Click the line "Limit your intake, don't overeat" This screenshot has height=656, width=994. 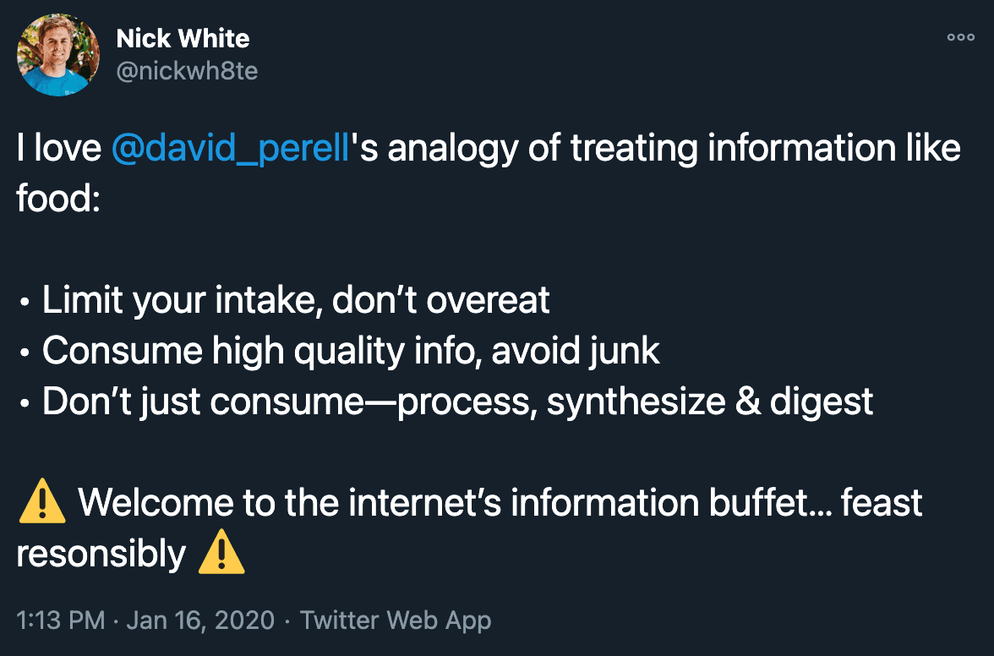point(296,300)
